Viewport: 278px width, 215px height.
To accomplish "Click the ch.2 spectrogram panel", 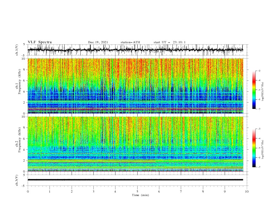I will 135,144.
